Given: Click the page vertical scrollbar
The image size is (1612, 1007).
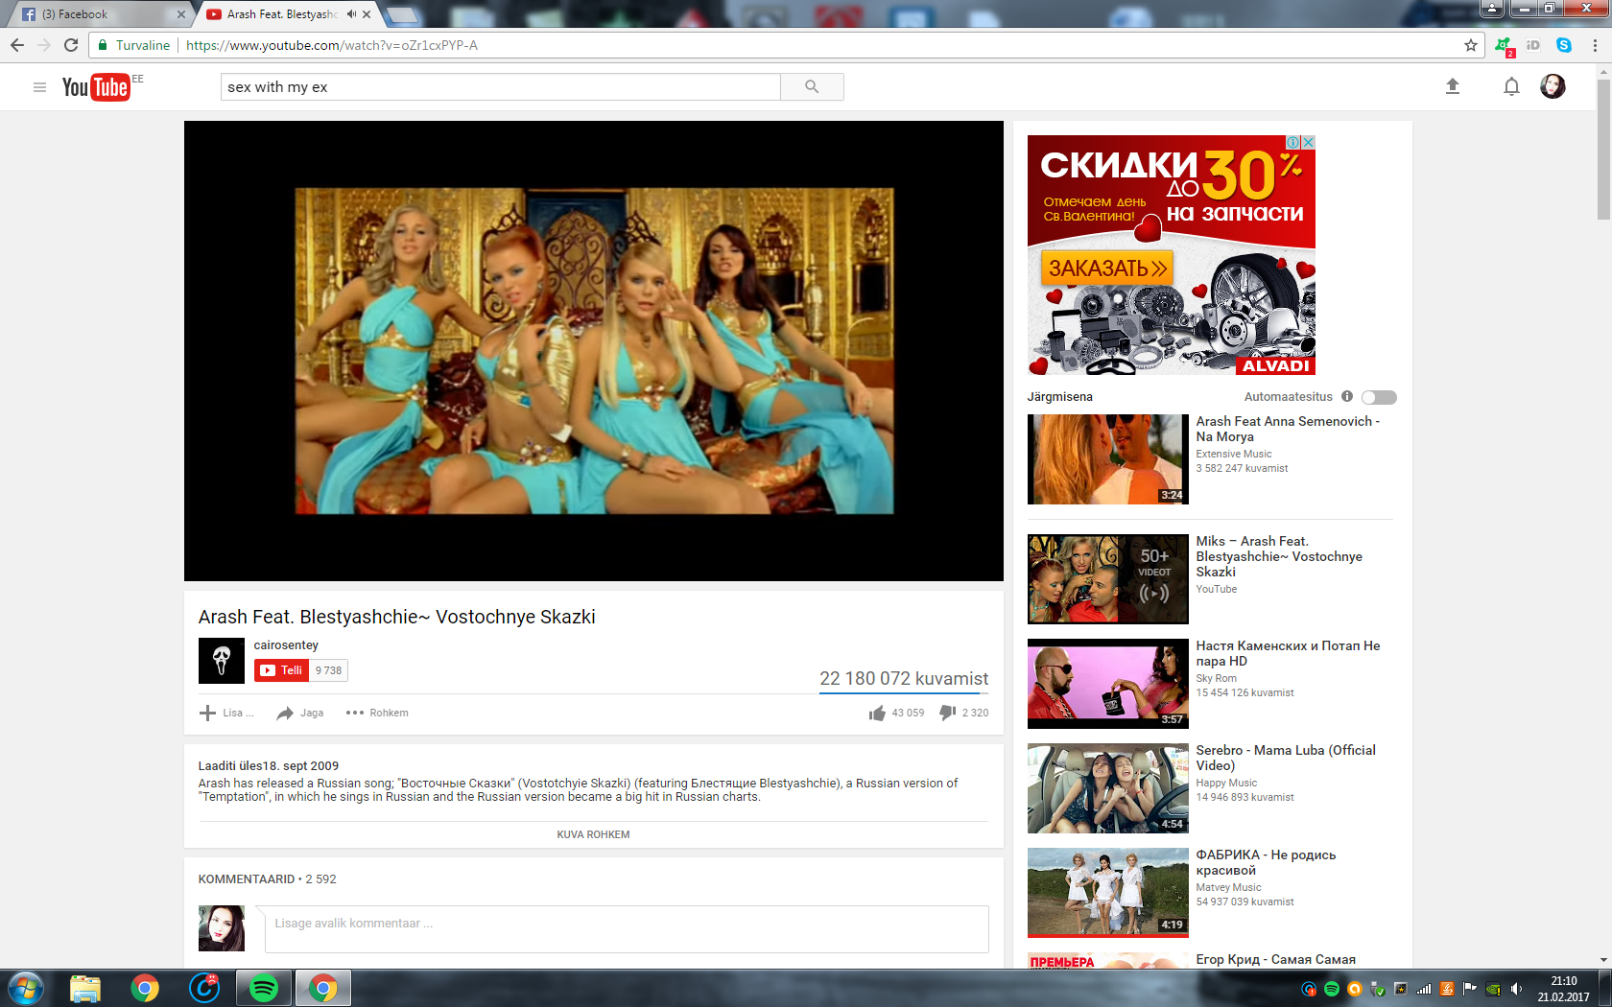Looking at the screenshot, I should pos(1603,150).
